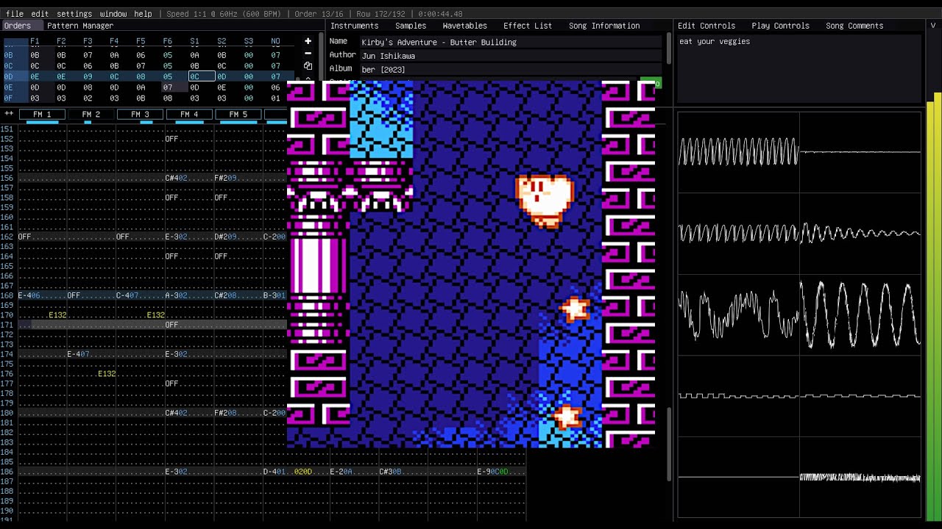
Task: Toggle mute on FM 3 channel header
Action: pyautogui.click(x=140, y=115)
